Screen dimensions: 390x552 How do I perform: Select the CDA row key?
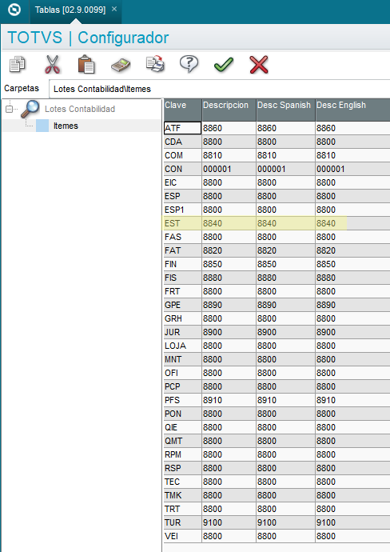pos(182,142)
